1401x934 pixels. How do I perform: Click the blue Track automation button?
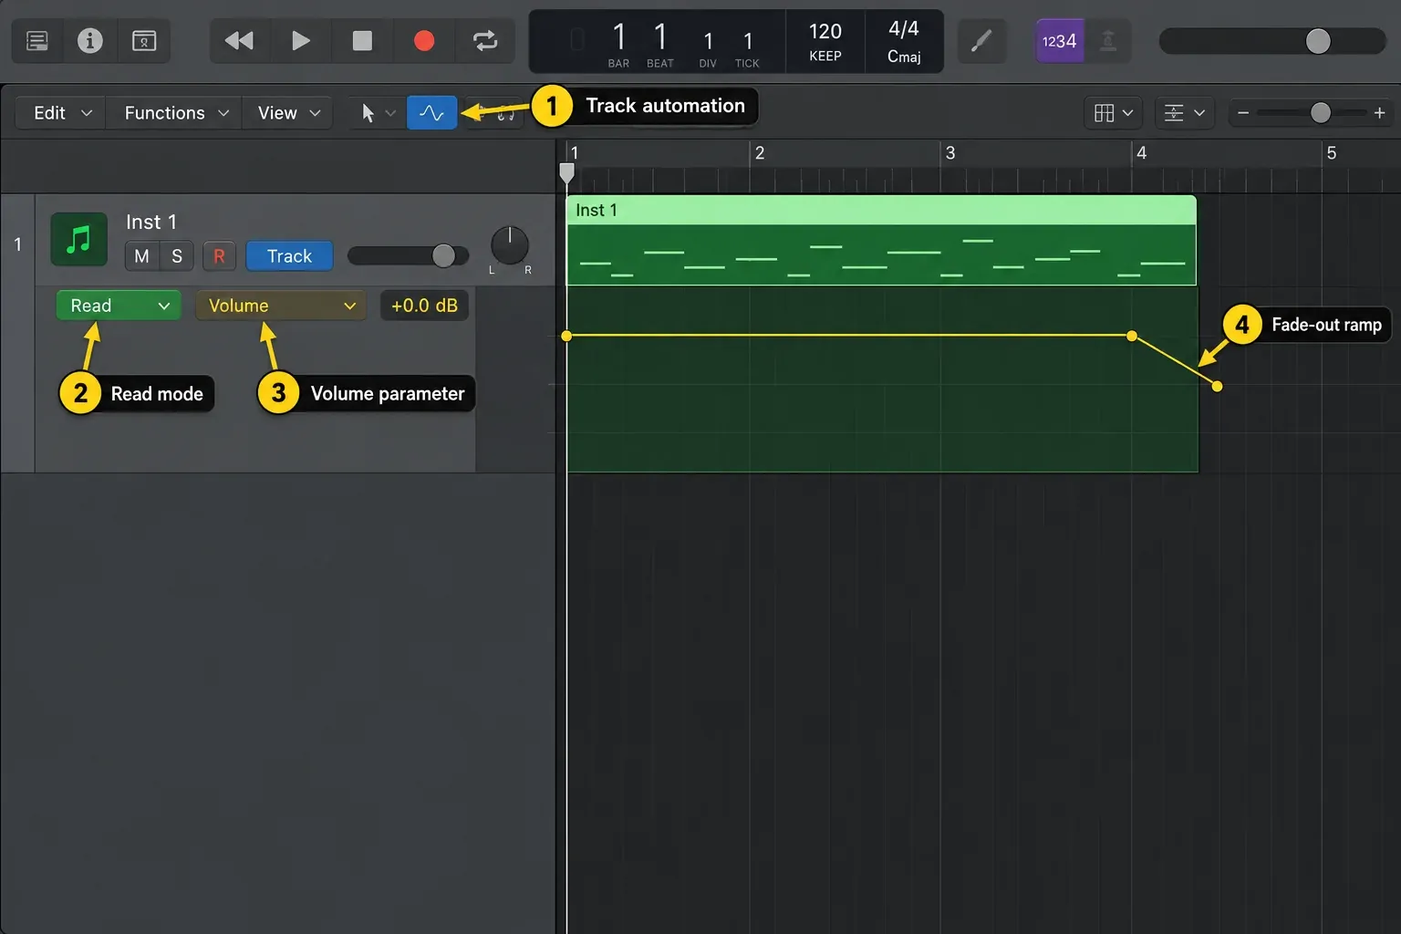coord(289,256)
